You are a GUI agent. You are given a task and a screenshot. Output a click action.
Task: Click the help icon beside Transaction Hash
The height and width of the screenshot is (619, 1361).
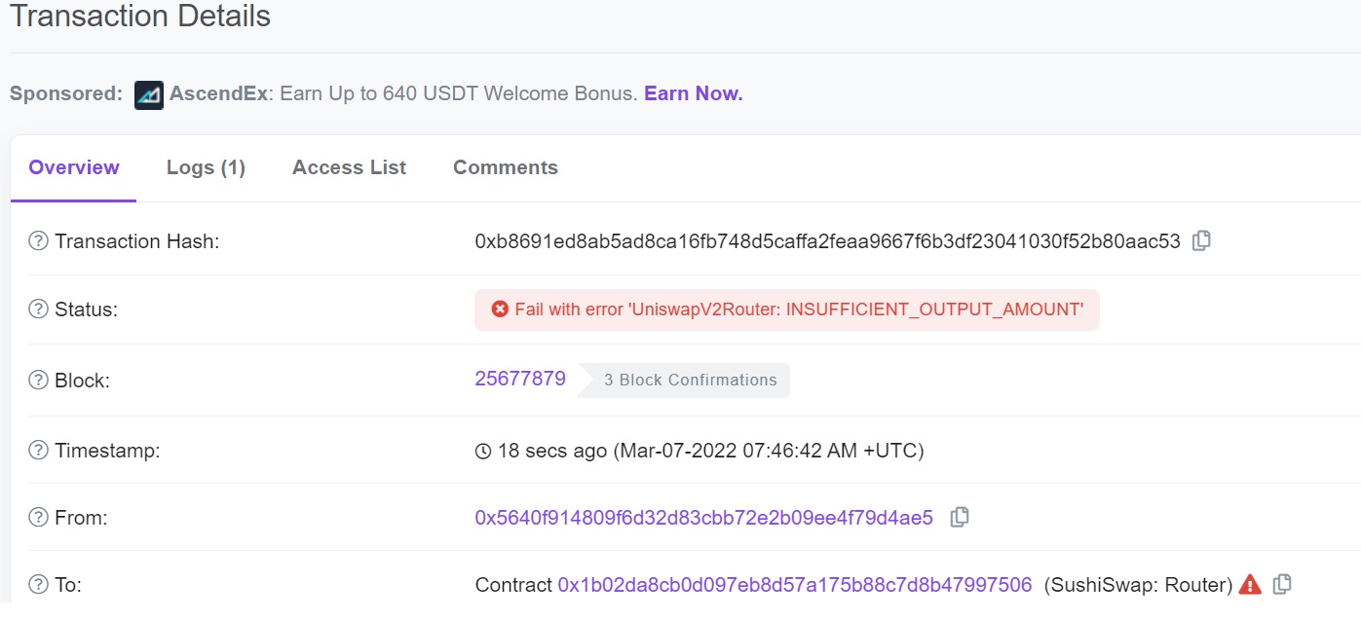[x=38, y=241]
